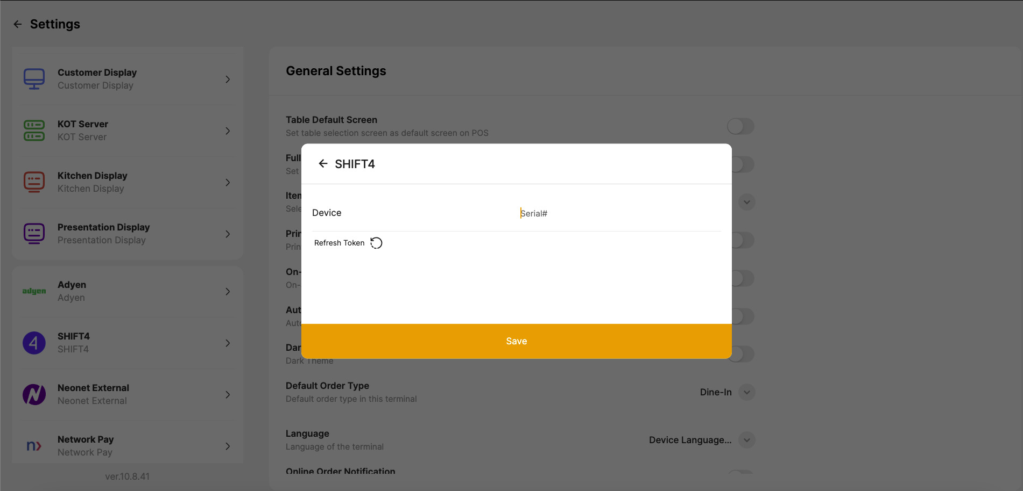
Task: Click the Dine-In order type value
Action: click(x=716, y=392)
